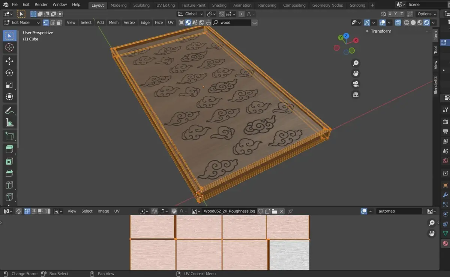
Task: Open overlays dropdown arrow
Action: 389,22
